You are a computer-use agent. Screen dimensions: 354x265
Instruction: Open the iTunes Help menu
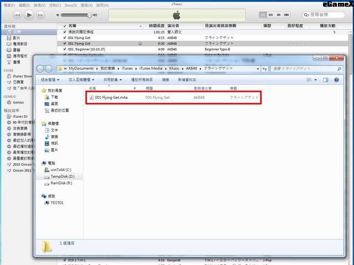click(102, 5)
